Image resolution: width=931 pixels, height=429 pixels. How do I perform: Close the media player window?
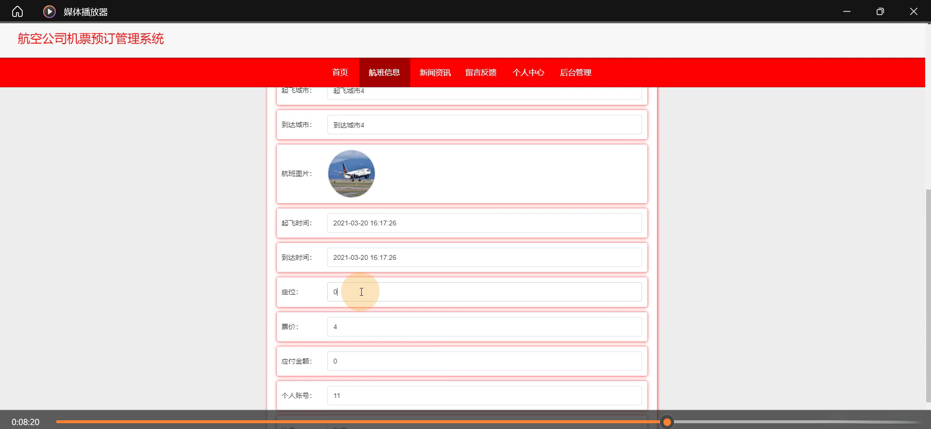tap(914, 11)
